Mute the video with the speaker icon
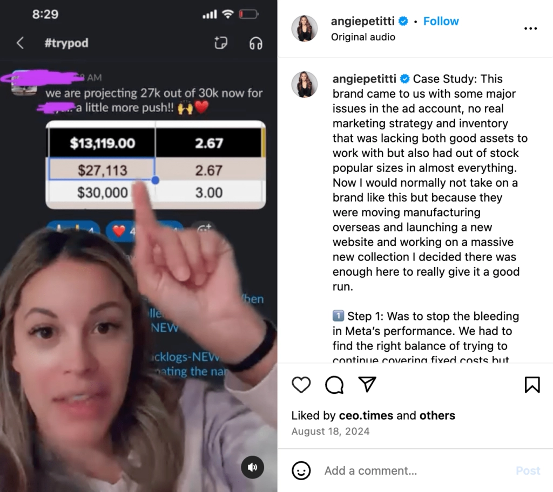 tap(252, 467)
